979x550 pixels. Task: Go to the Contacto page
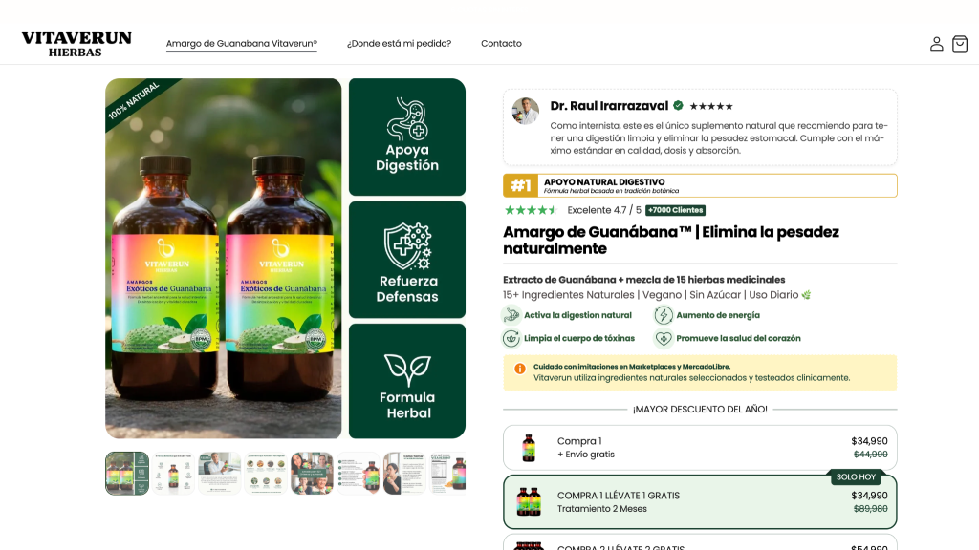pos(501,44)
